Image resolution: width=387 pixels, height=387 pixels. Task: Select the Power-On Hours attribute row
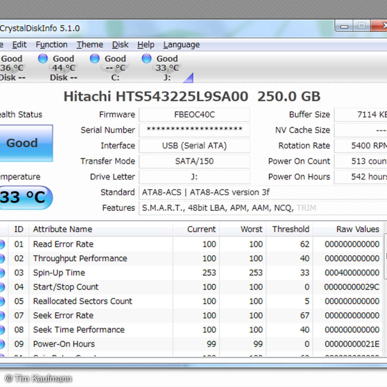coord(64,344)
